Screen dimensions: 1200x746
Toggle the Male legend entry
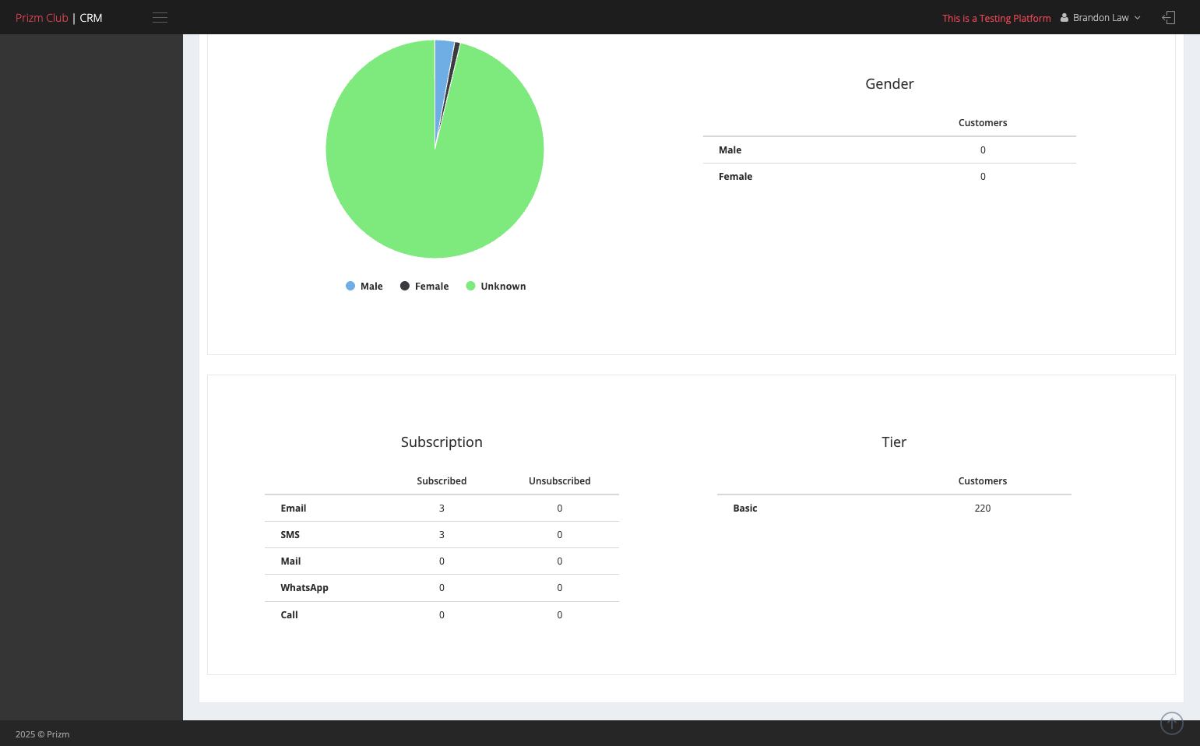(364, 286)
